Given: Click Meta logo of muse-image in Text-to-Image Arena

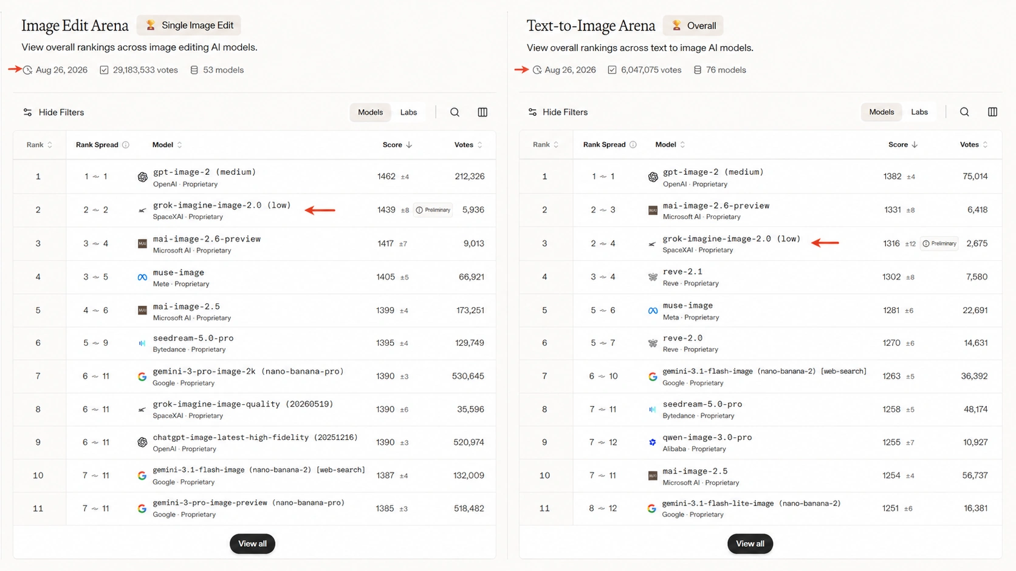Looking at the screenshot, I should tap(653, 311).
